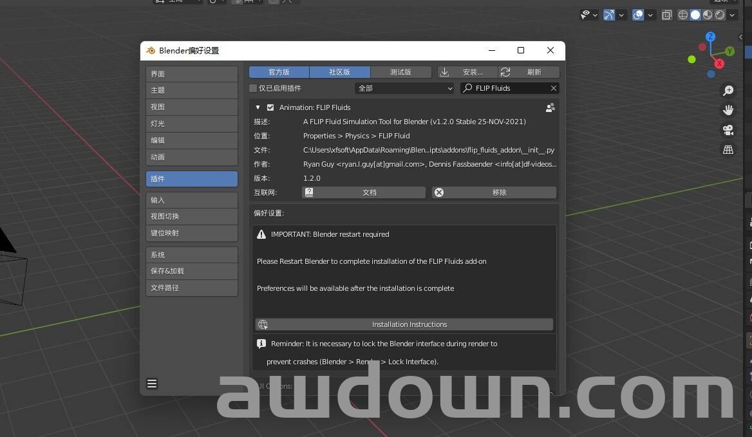
Task: Toggle X-ray display icon
Action: (x=667, y=15)
